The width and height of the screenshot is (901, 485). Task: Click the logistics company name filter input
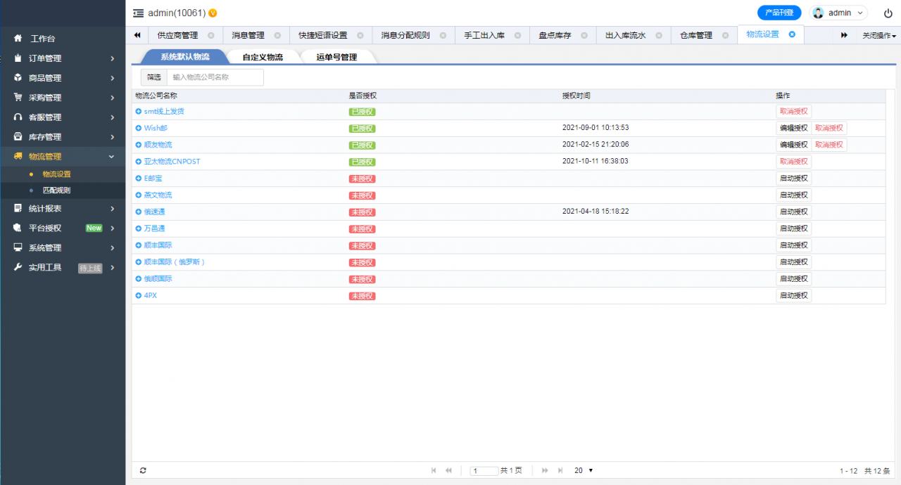215,77
